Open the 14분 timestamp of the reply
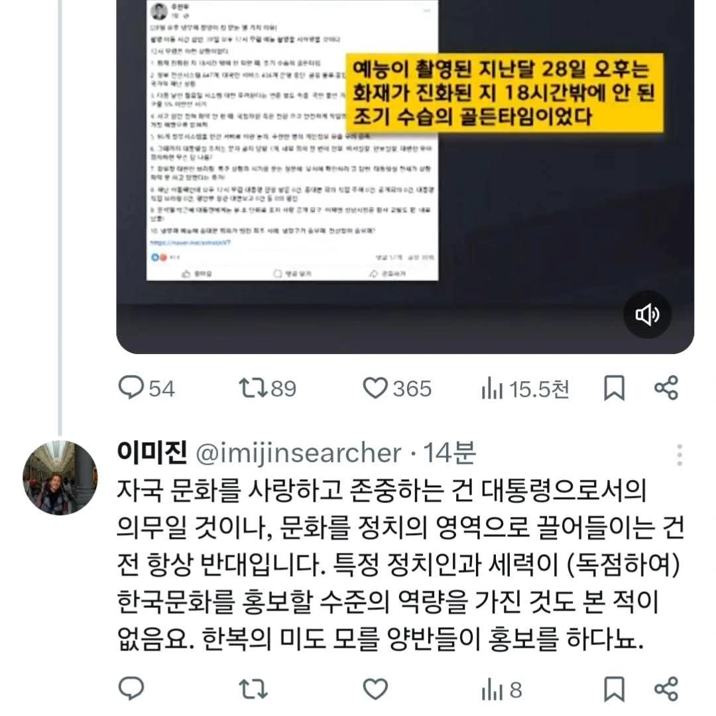Screen dimensions: 716x716 tap(449, 453)
